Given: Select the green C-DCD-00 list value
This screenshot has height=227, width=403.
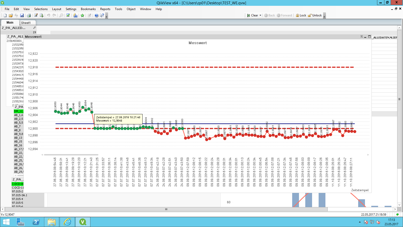Looking at the screenshot, I should click(18, 184).
